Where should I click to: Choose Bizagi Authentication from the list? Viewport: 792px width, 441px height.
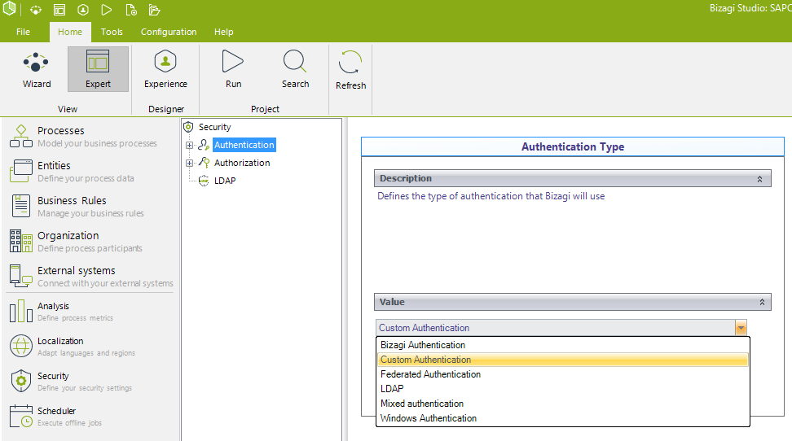[563, 345]
